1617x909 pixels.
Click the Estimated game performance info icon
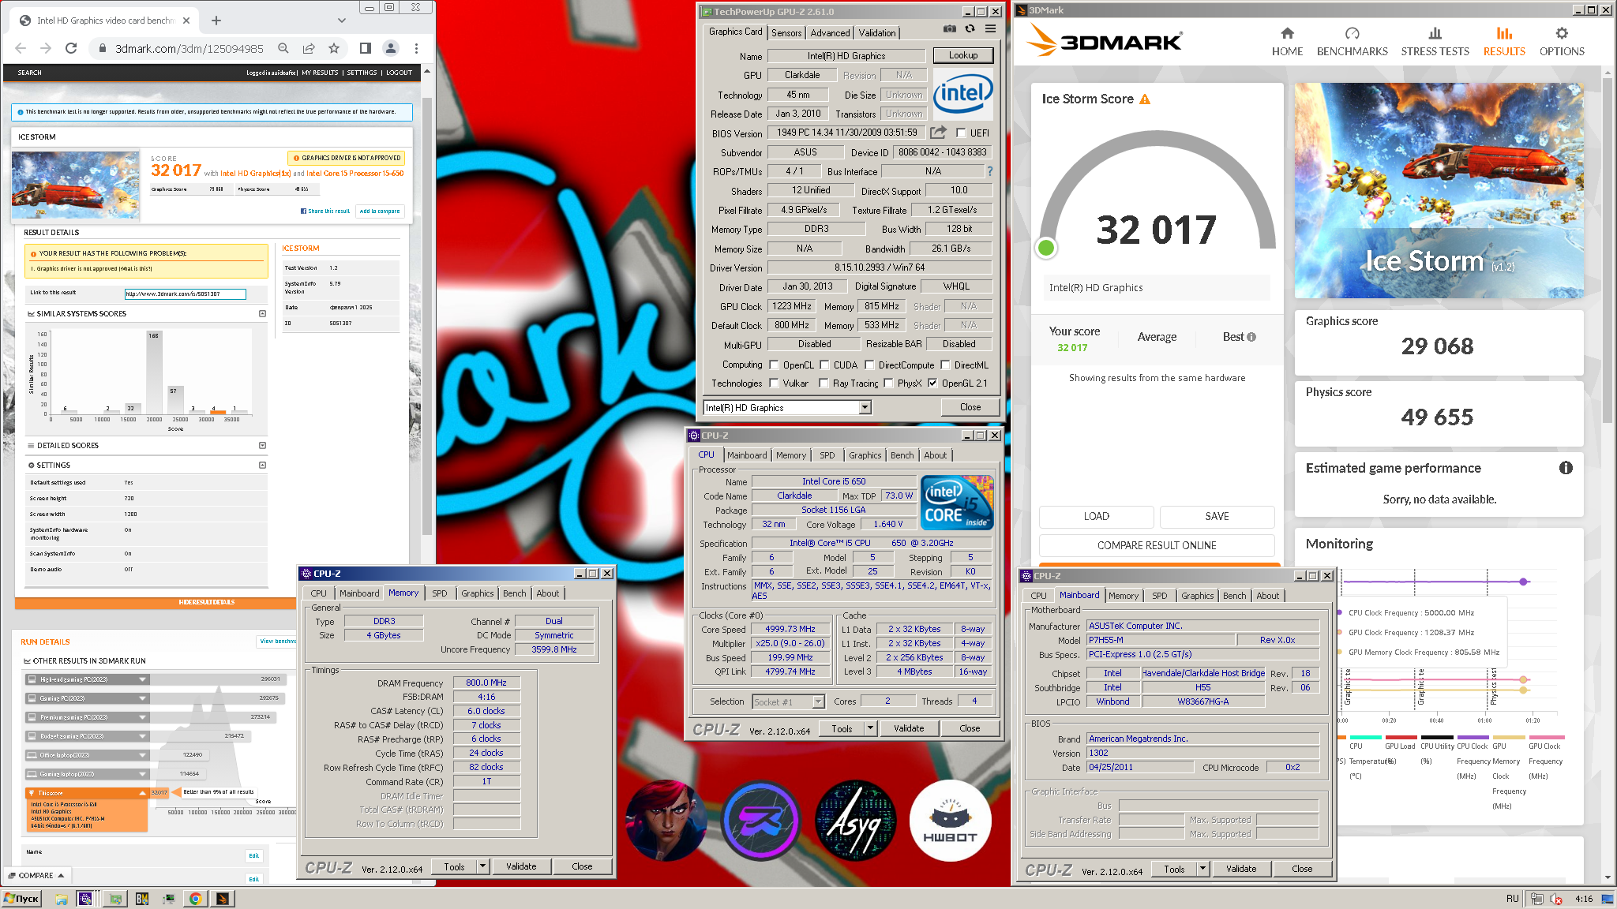coord(1566,468)
